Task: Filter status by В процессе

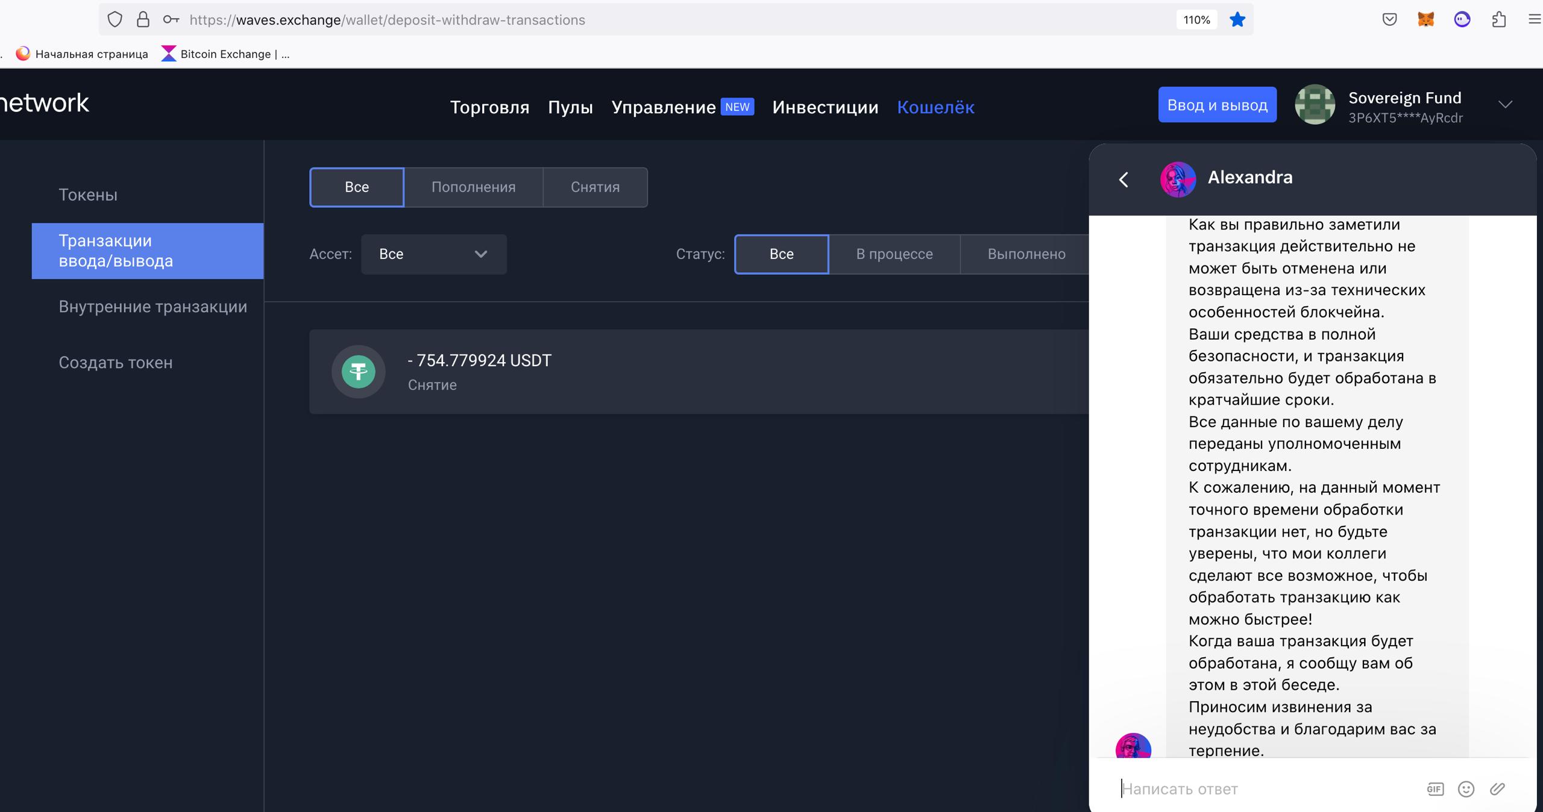Action: coord(894,254)
